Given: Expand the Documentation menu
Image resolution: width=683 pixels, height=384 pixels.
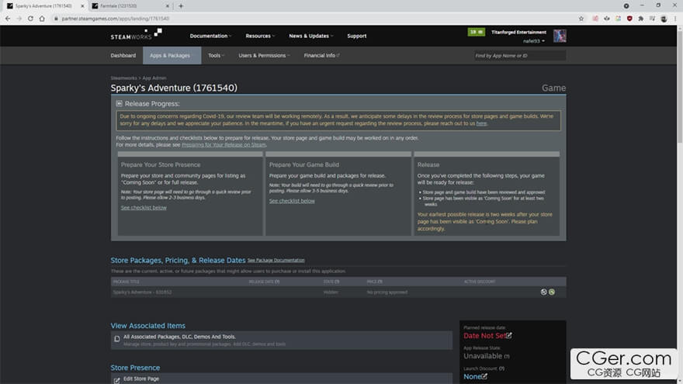Looking at the screenshot, I should (210, 36).
